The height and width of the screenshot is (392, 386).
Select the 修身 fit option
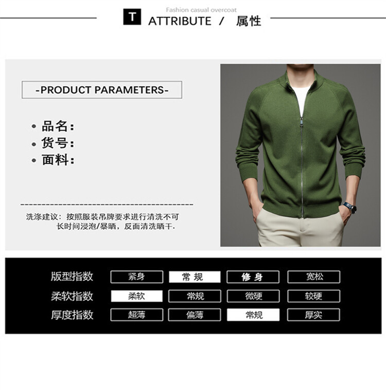click(253, 277)
